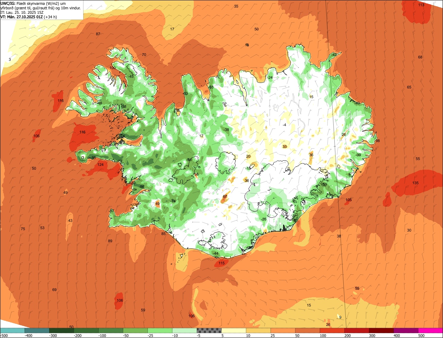Screen dimensions: 443x338
Task: Click the map value '30' in the eastern sea
Action: point(409,230)
